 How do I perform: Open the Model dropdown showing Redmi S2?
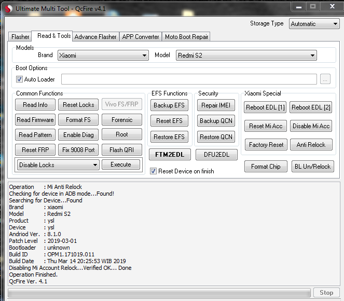pyautogui.click(x=246, y=56)
